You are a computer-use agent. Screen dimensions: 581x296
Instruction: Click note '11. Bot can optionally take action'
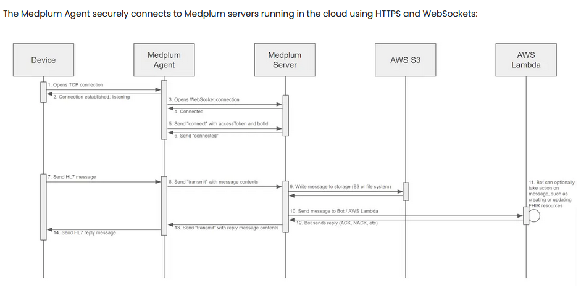click(551, 194)
